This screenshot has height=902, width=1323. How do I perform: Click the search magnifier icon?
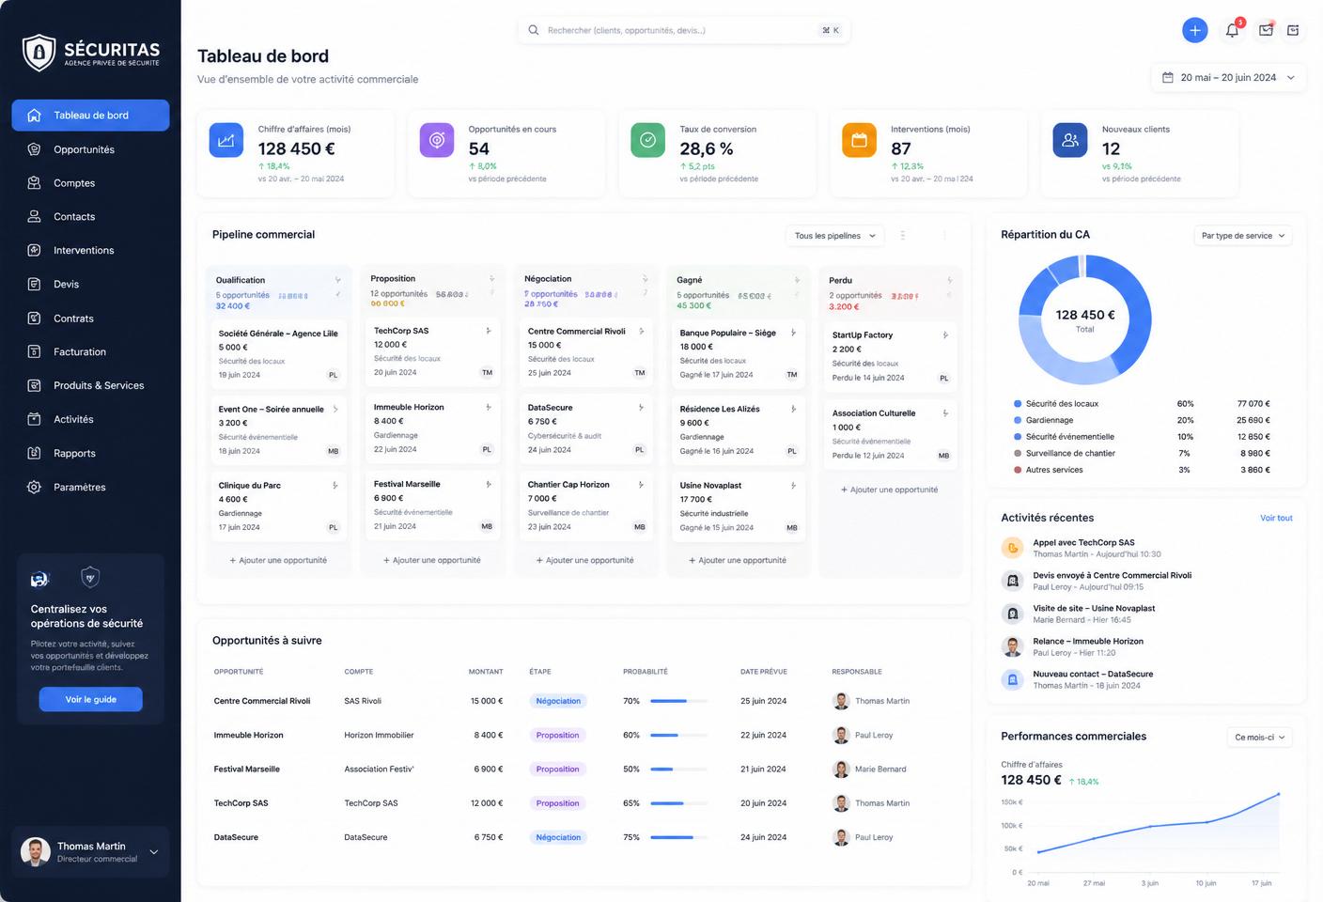click(534, 30)
